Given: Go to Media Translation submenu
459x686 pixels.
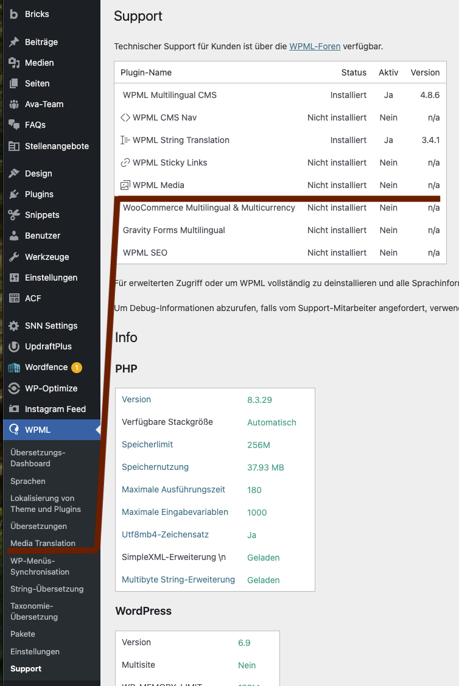Looking at the screenshot, I should point(43,543).
